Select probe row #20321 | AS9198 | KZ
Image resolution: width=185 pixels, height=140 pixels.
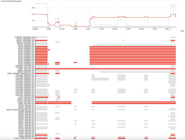(x=26, y=121)
